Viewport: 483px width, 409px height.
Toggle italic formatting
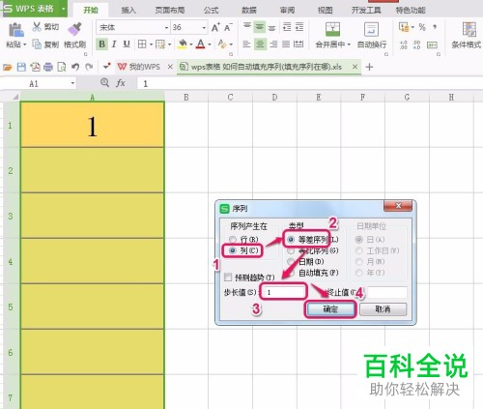pyautogui.click(x=114, y=44)
